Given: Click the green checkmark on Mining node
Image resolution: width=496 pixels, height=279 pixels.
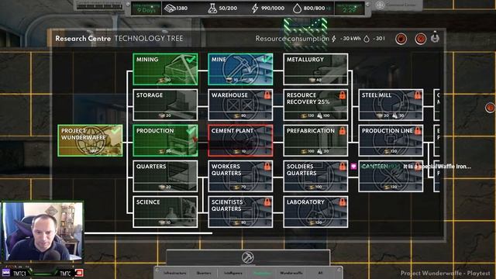Looking at the screenshot, I should coord(191,59).
